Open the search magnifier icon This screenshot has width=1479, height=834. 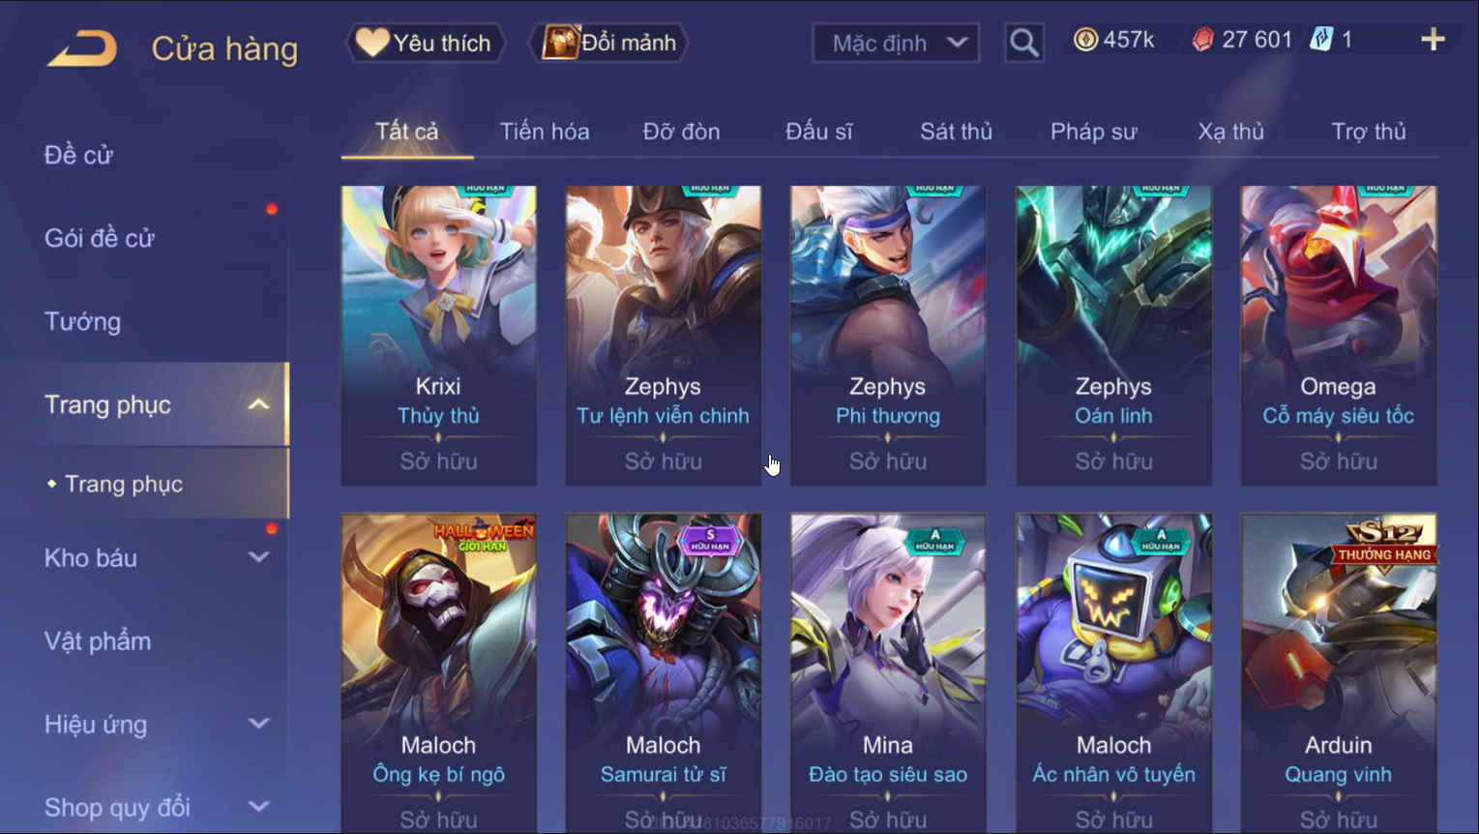1023,43
